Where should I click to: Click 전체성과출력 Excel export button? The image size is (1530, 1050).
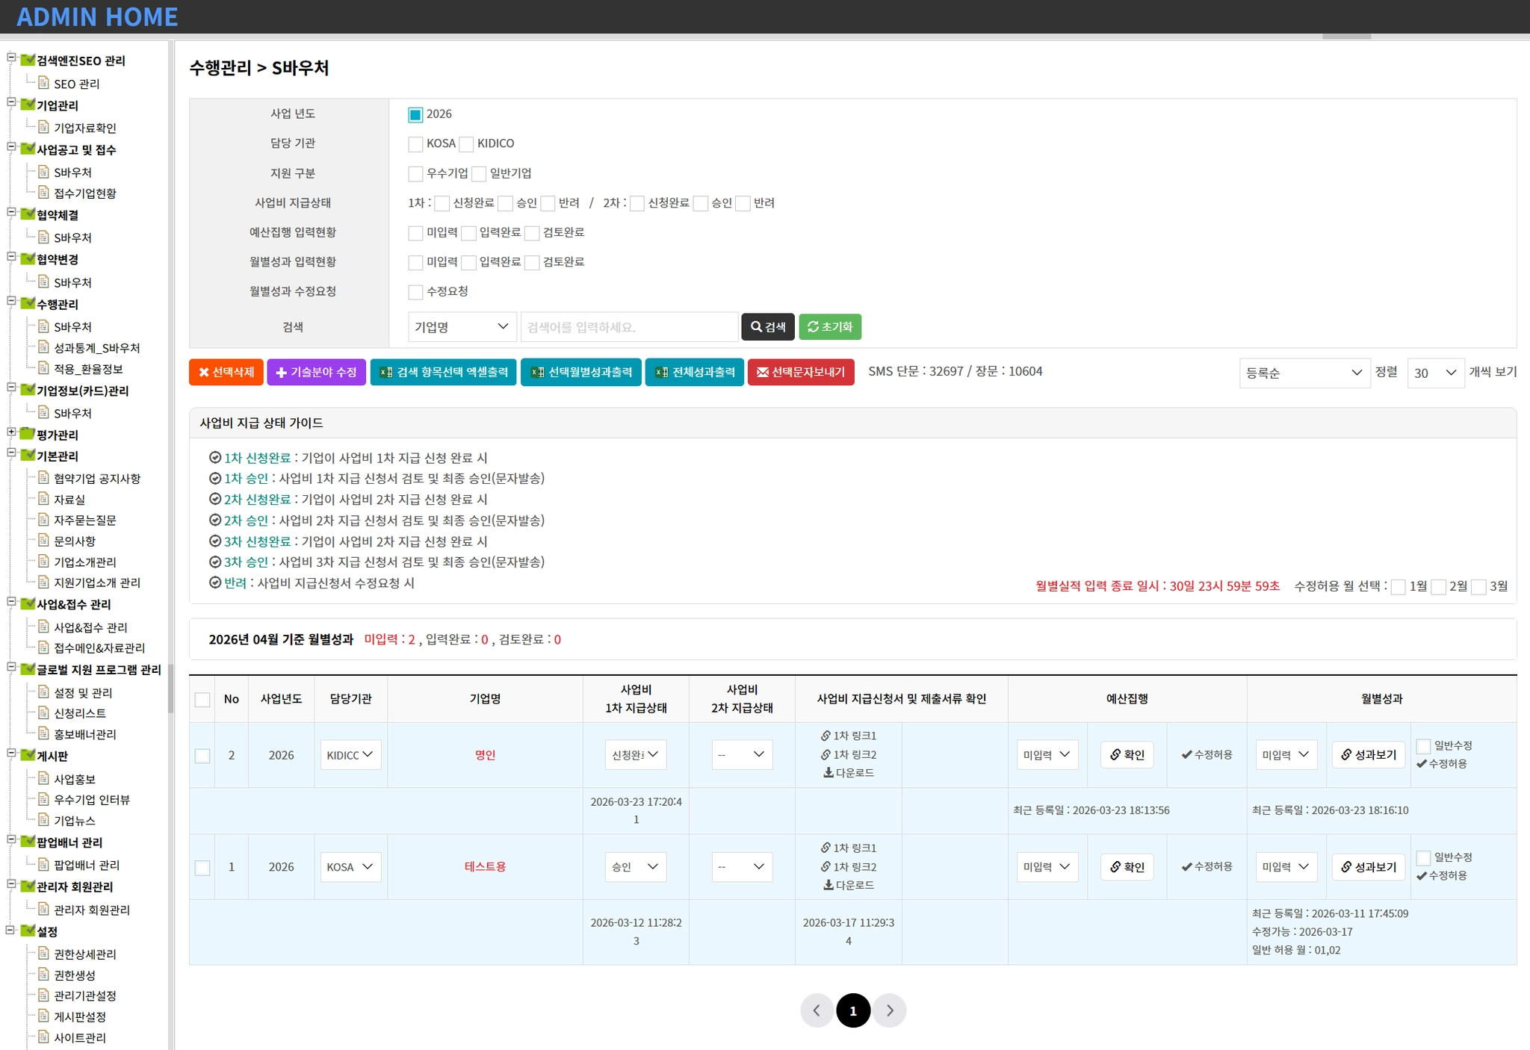[694, 372]
